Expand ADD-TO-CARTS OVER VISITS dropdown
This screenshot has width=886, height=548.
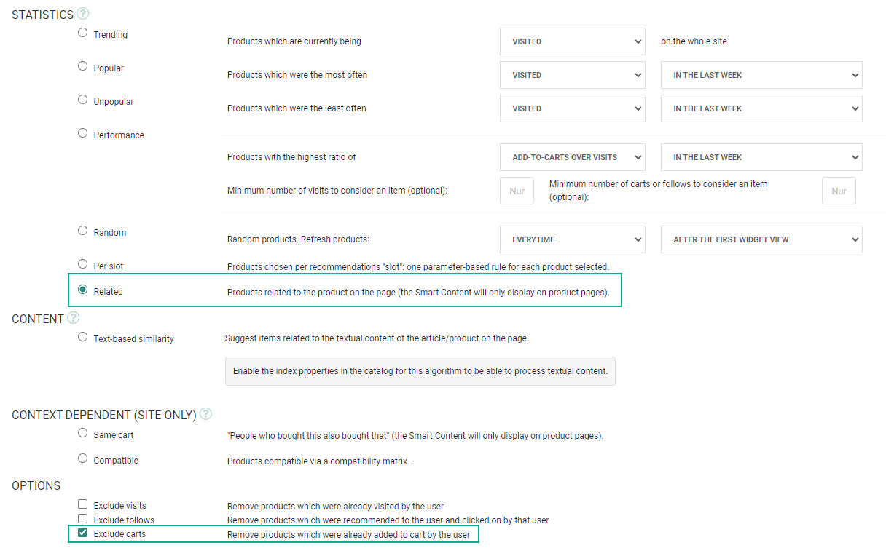click(572, 157)
